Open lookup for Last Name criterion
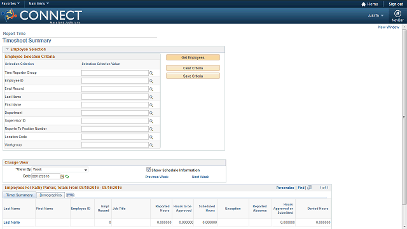The height and width of the screenshot is (229, 407). click(151, 97)
